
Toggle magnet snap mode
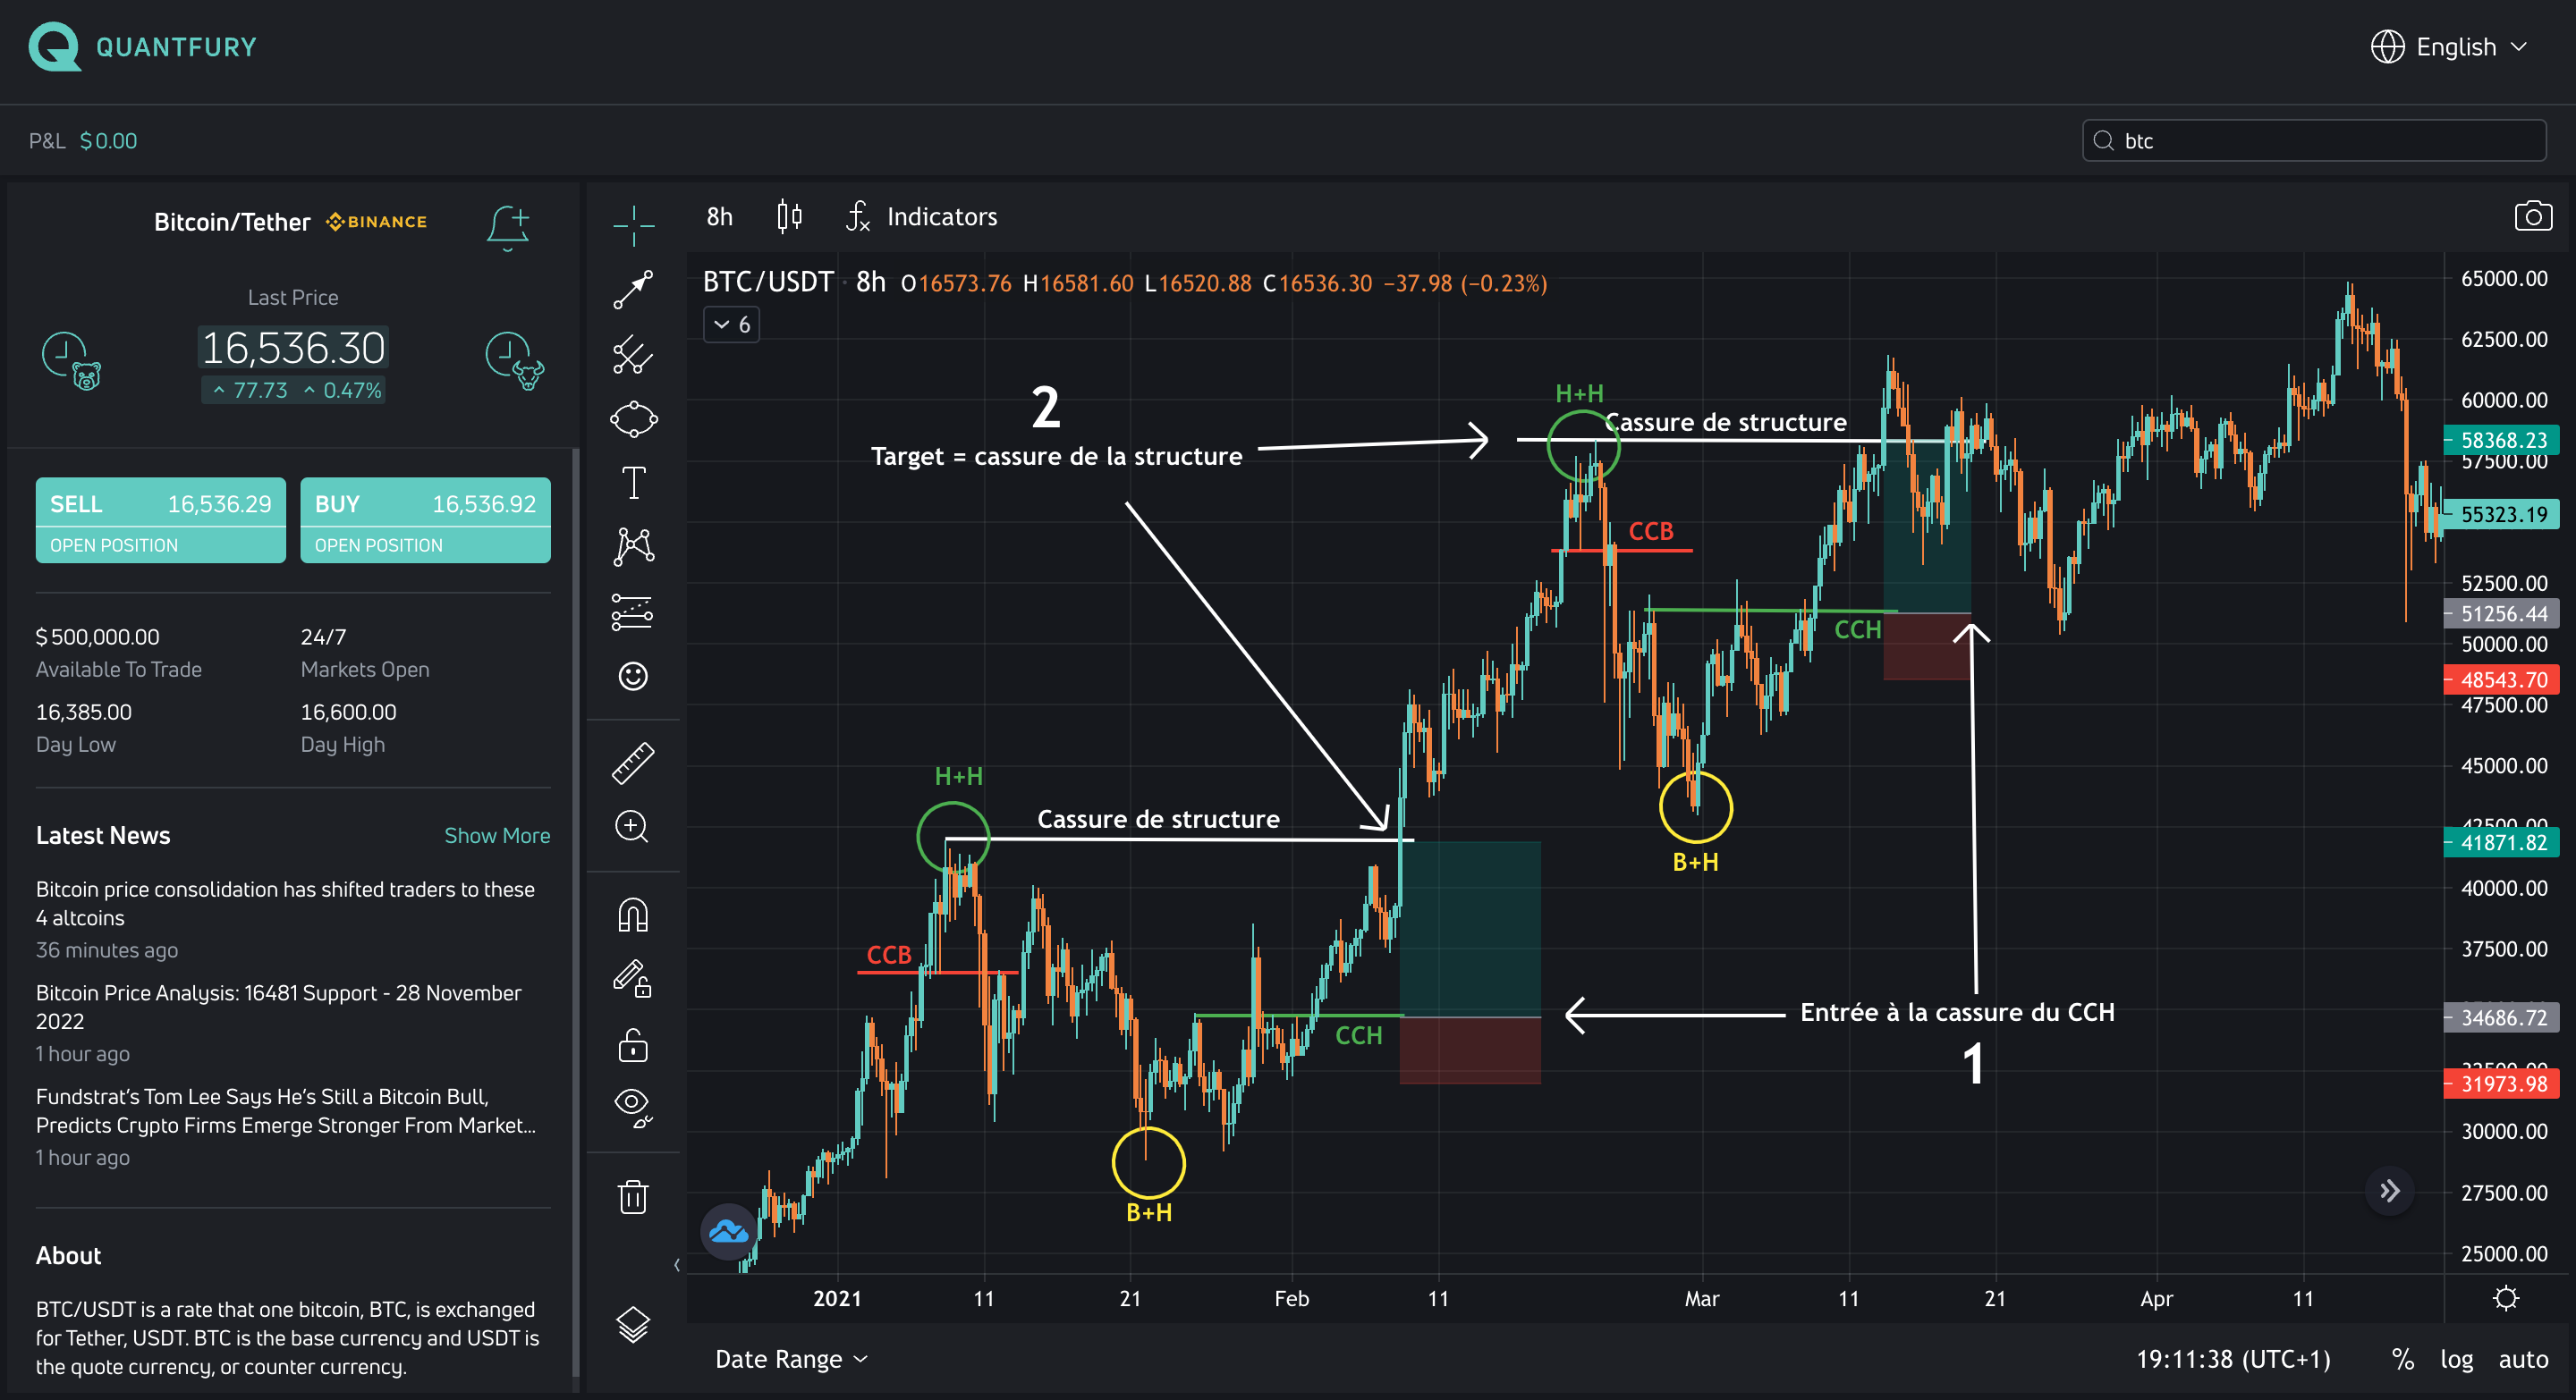pyautogui.click(x=633, y=915)
